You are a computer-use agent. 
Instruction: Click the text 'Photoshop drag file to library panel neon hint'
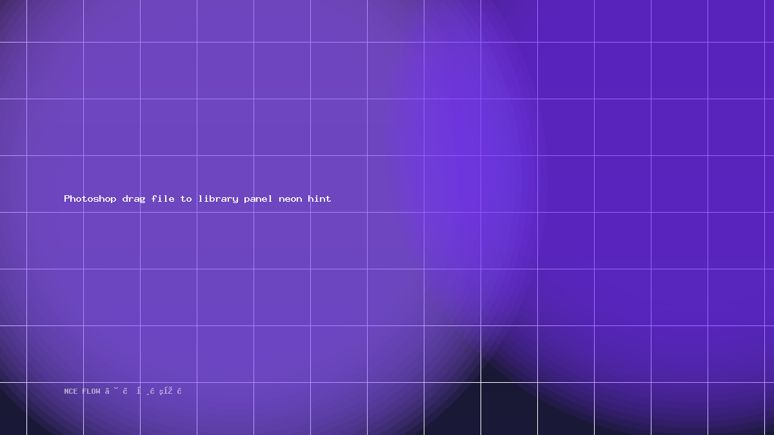tap(197, 198)
